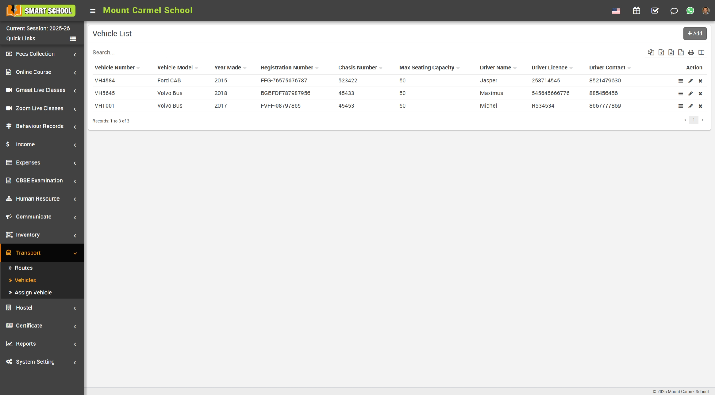This screenshot has width=715, height=395.
Task: Sort by Vehicle Number column
Action: [117, 68]
